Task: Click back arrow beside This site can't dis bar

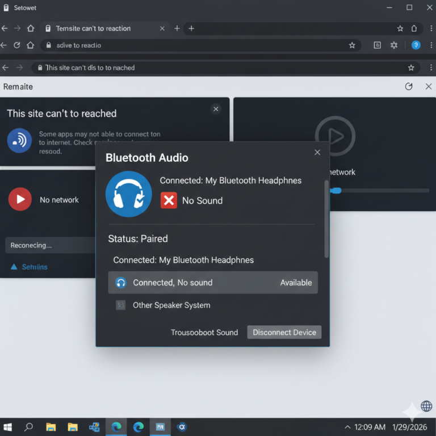Action: pos(5,68)
